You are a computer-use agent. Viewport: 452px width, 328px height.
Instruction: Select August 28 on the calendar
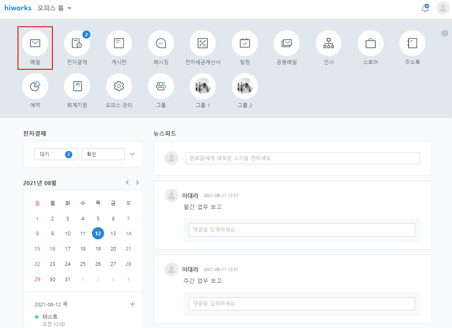pos(128,264)
